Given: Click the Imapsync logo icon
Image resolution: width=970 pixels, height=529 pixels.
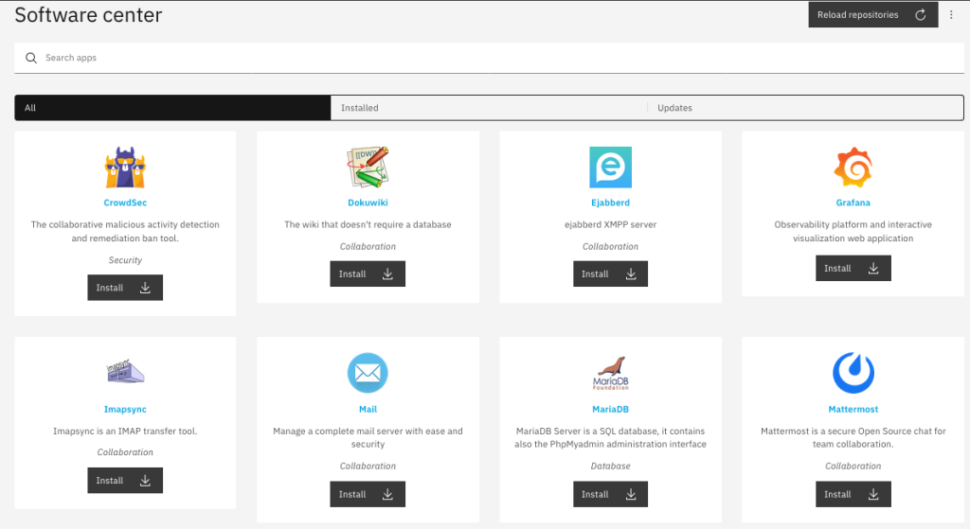Looking at the screenshot, I should (x=125, y=372).
